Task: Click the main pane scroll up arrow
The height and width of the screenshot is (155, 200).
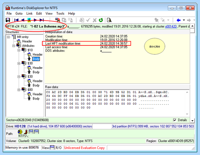Action: tap(192, 26)
